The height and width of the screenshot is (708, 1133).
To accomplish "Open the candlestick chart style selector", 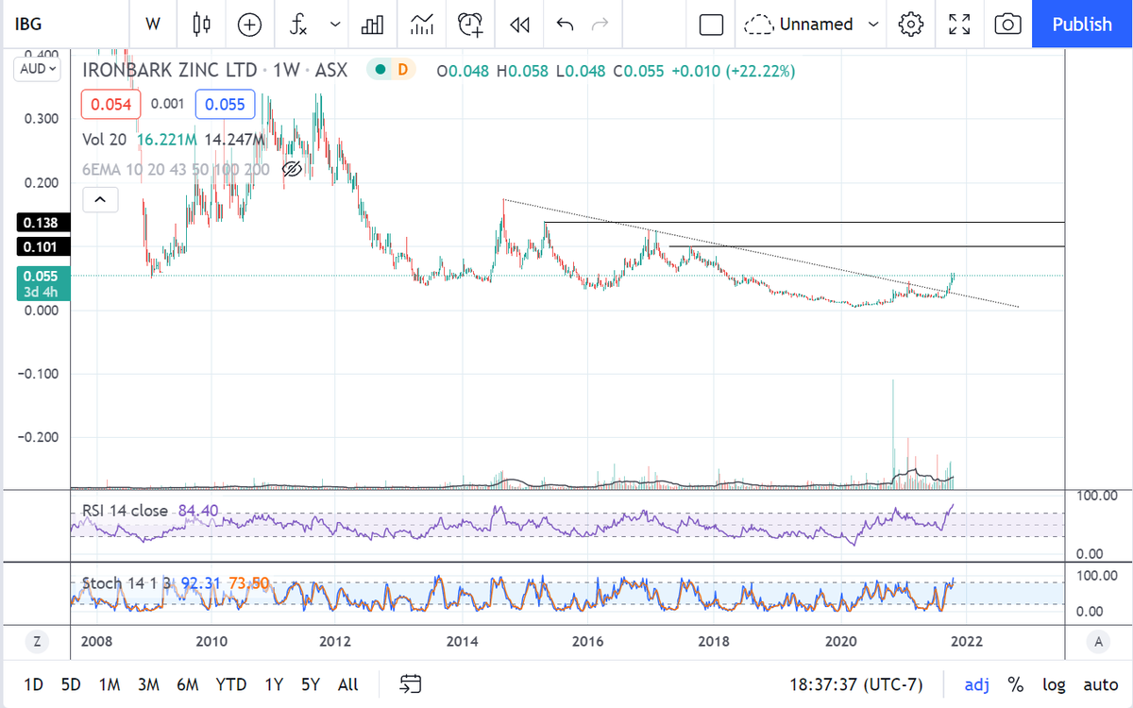I will [x=201, y=25].
